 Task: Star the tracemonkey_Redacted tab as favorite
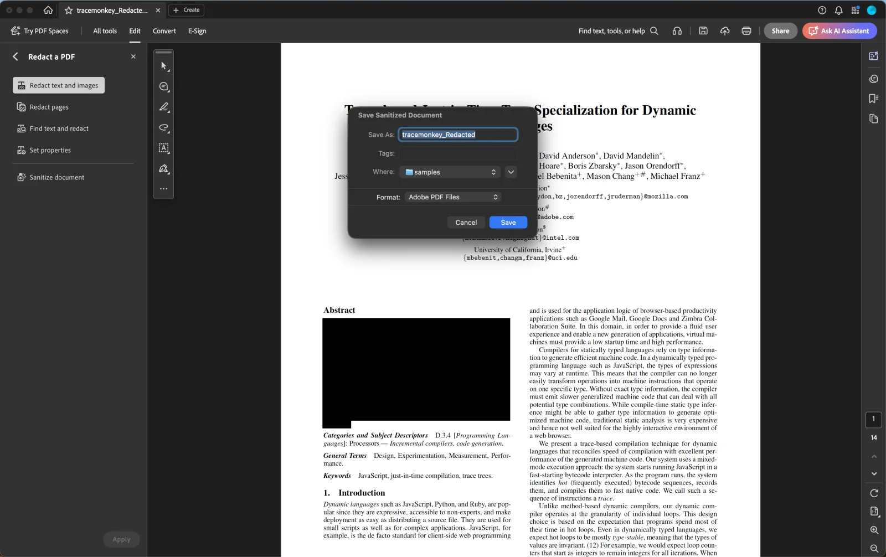pos(69,10)
